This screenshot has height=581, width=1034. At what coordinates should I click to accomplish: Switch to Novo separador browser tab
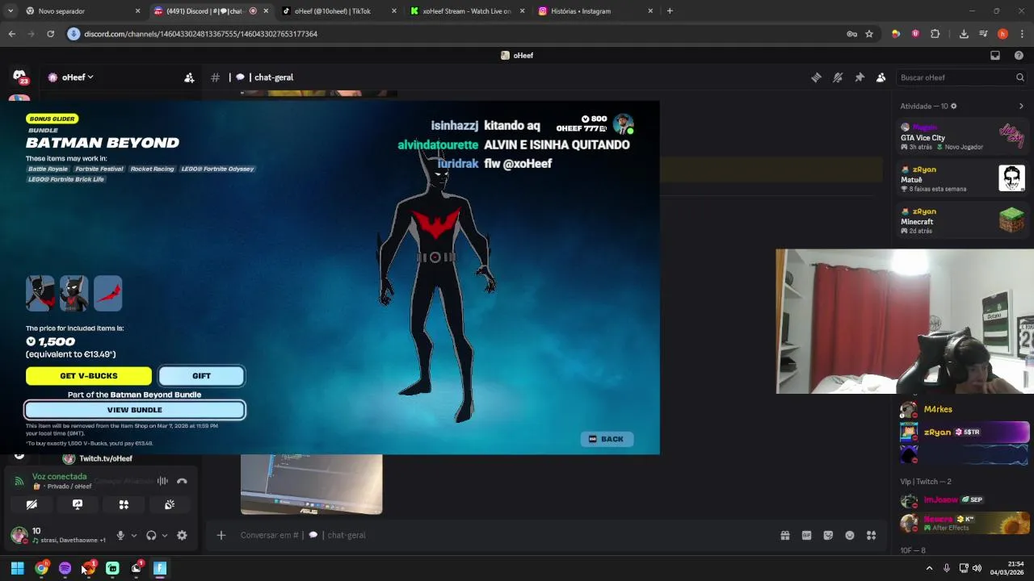point(82,11)
